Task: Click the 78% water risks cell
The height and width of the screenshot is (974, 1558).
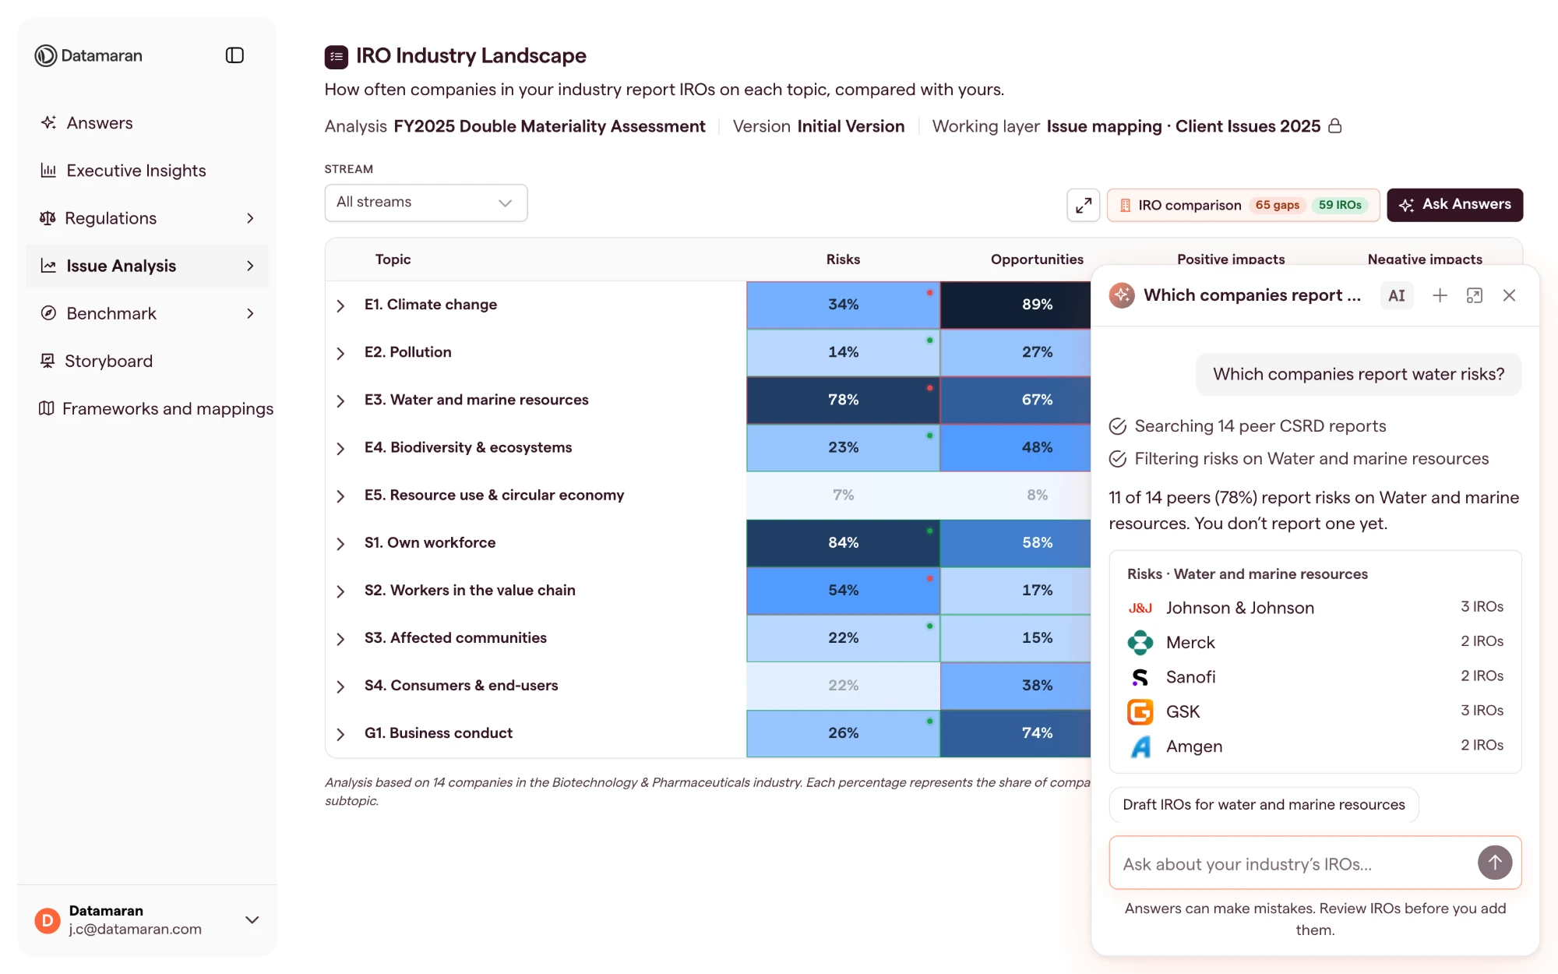Action: coord(843,400)
